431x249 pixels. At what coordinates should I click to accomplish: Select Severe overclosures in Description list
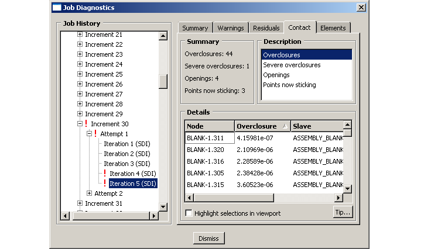tap(292, 65)
